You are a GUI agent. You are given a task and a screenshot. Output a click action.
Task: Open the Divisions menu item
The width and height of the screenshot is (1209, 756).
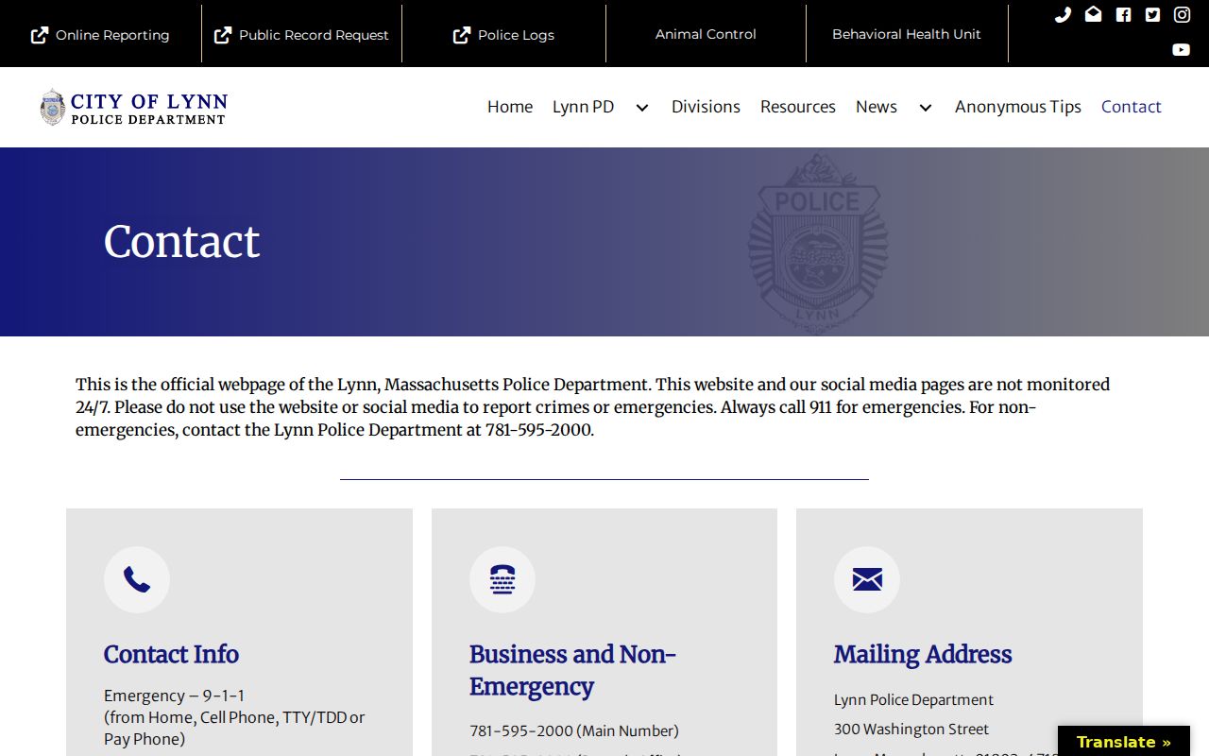(x=706, y=107)
